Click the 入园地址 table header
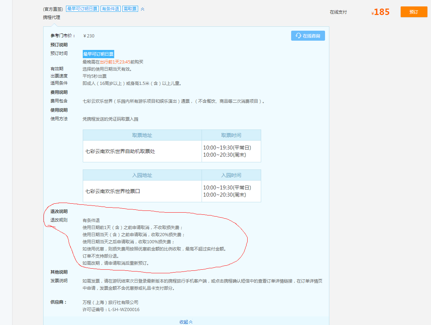 142,175
